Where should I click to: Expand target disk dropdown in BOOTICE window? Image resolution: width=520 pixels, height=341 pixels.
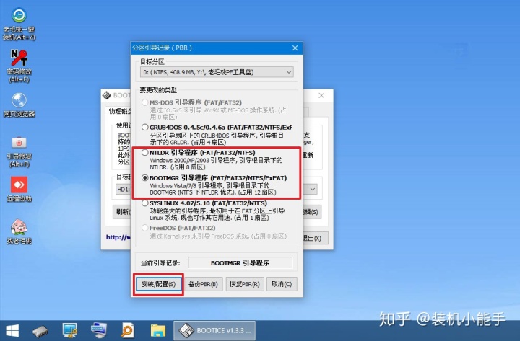pos(313,189)
